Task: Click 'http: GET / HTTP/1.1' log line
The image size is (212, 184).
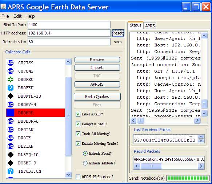Action: 166,71
